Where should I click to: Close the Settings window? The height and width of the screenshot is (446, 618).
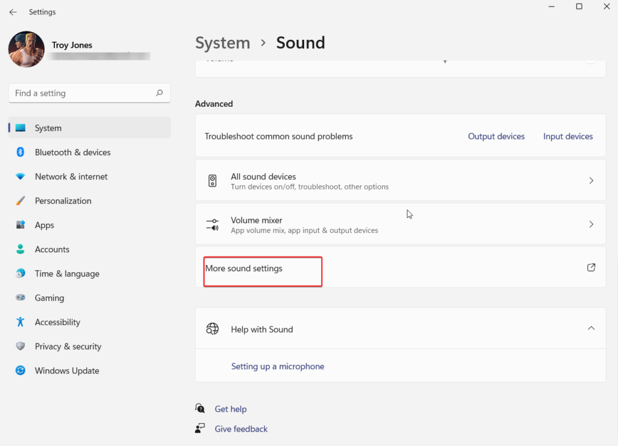click(x=607, y=6)
